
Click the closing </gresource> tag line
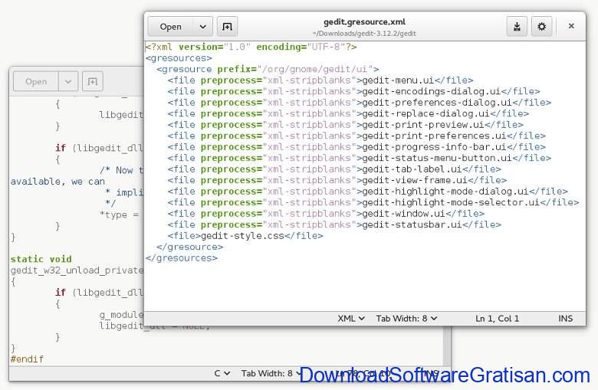pyautogui.click(x=189, y=247)
